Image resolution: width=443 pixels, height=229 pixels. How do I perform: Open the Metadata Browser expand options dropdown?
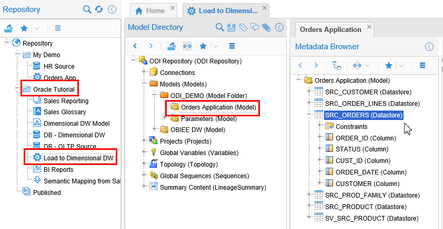coord(368,66)
